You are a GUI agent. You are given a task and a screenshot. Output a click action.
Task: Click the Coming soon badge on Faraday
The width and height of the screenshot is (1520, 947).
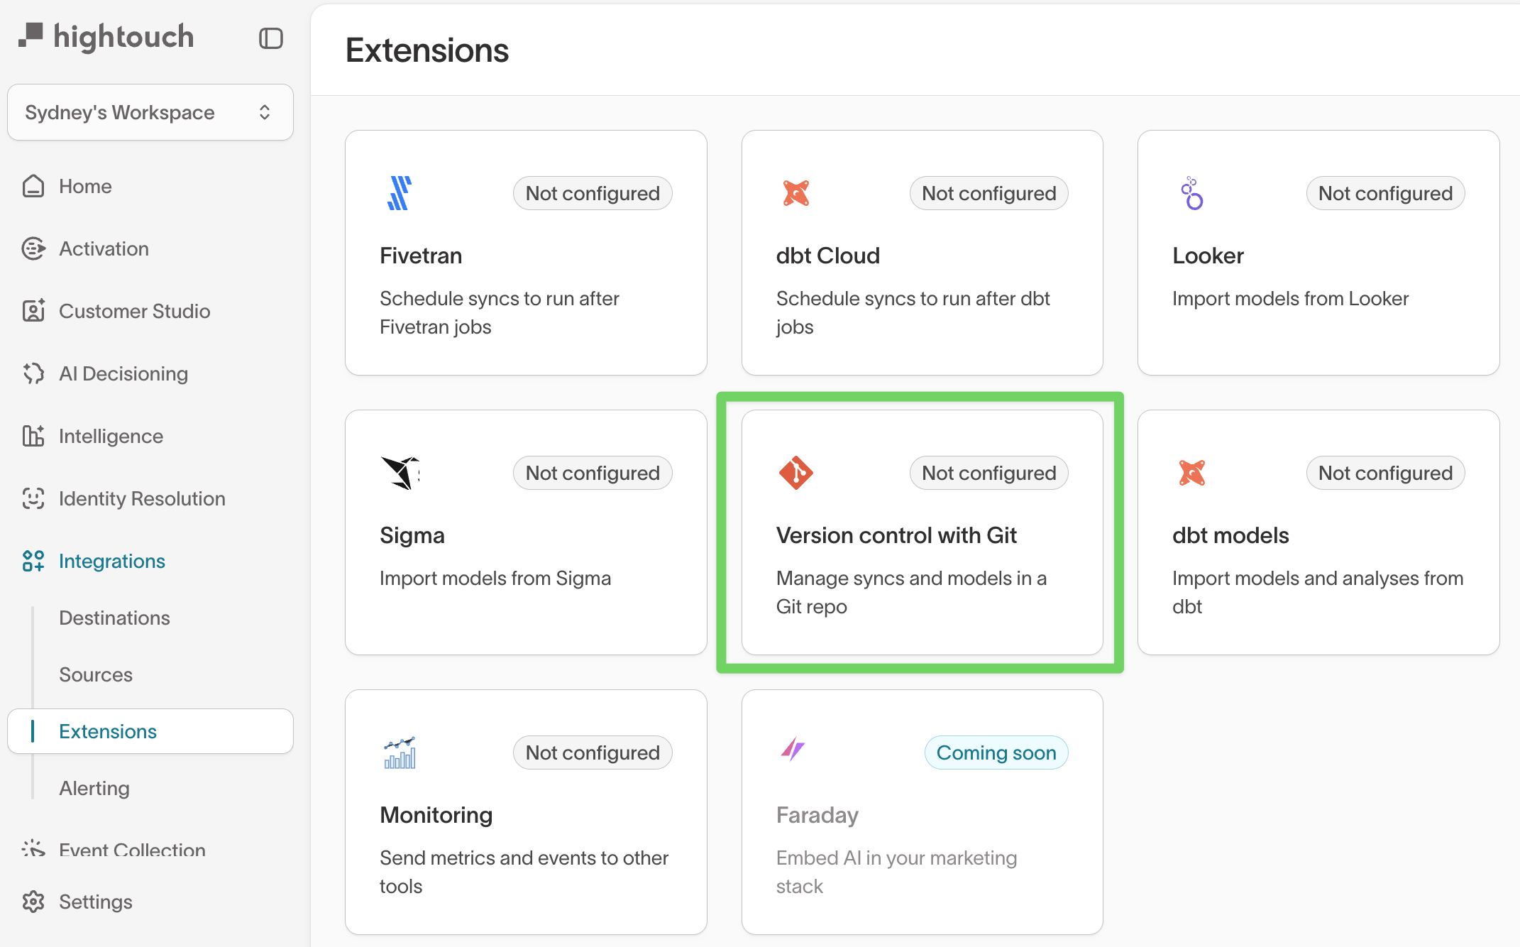(996, 752)
